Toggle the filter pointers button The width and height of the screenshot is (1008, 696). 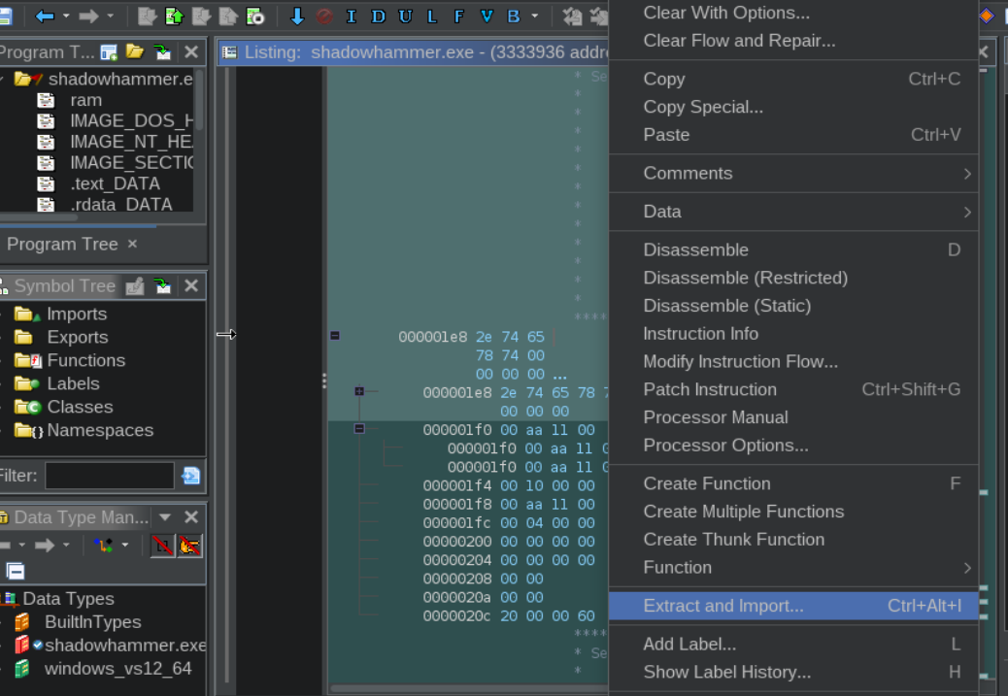click(x=189, y=546)
